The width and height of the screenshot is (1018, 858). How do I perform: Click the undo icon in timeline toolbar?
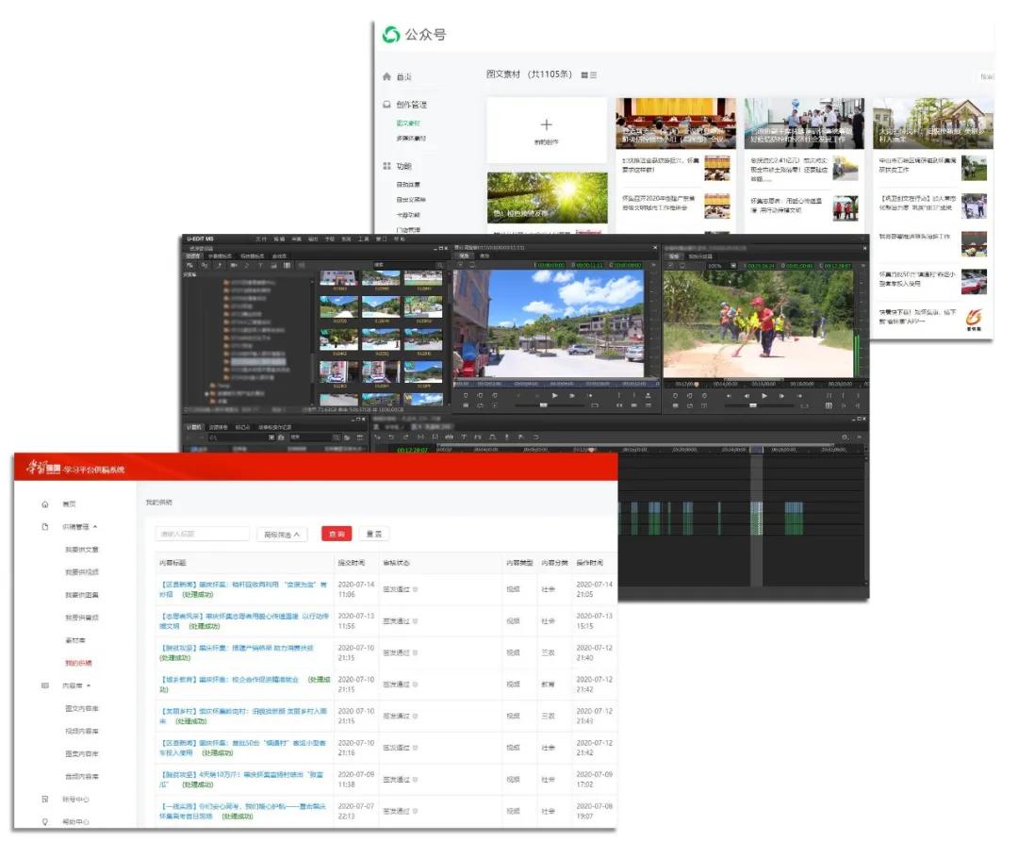point(391,437)
